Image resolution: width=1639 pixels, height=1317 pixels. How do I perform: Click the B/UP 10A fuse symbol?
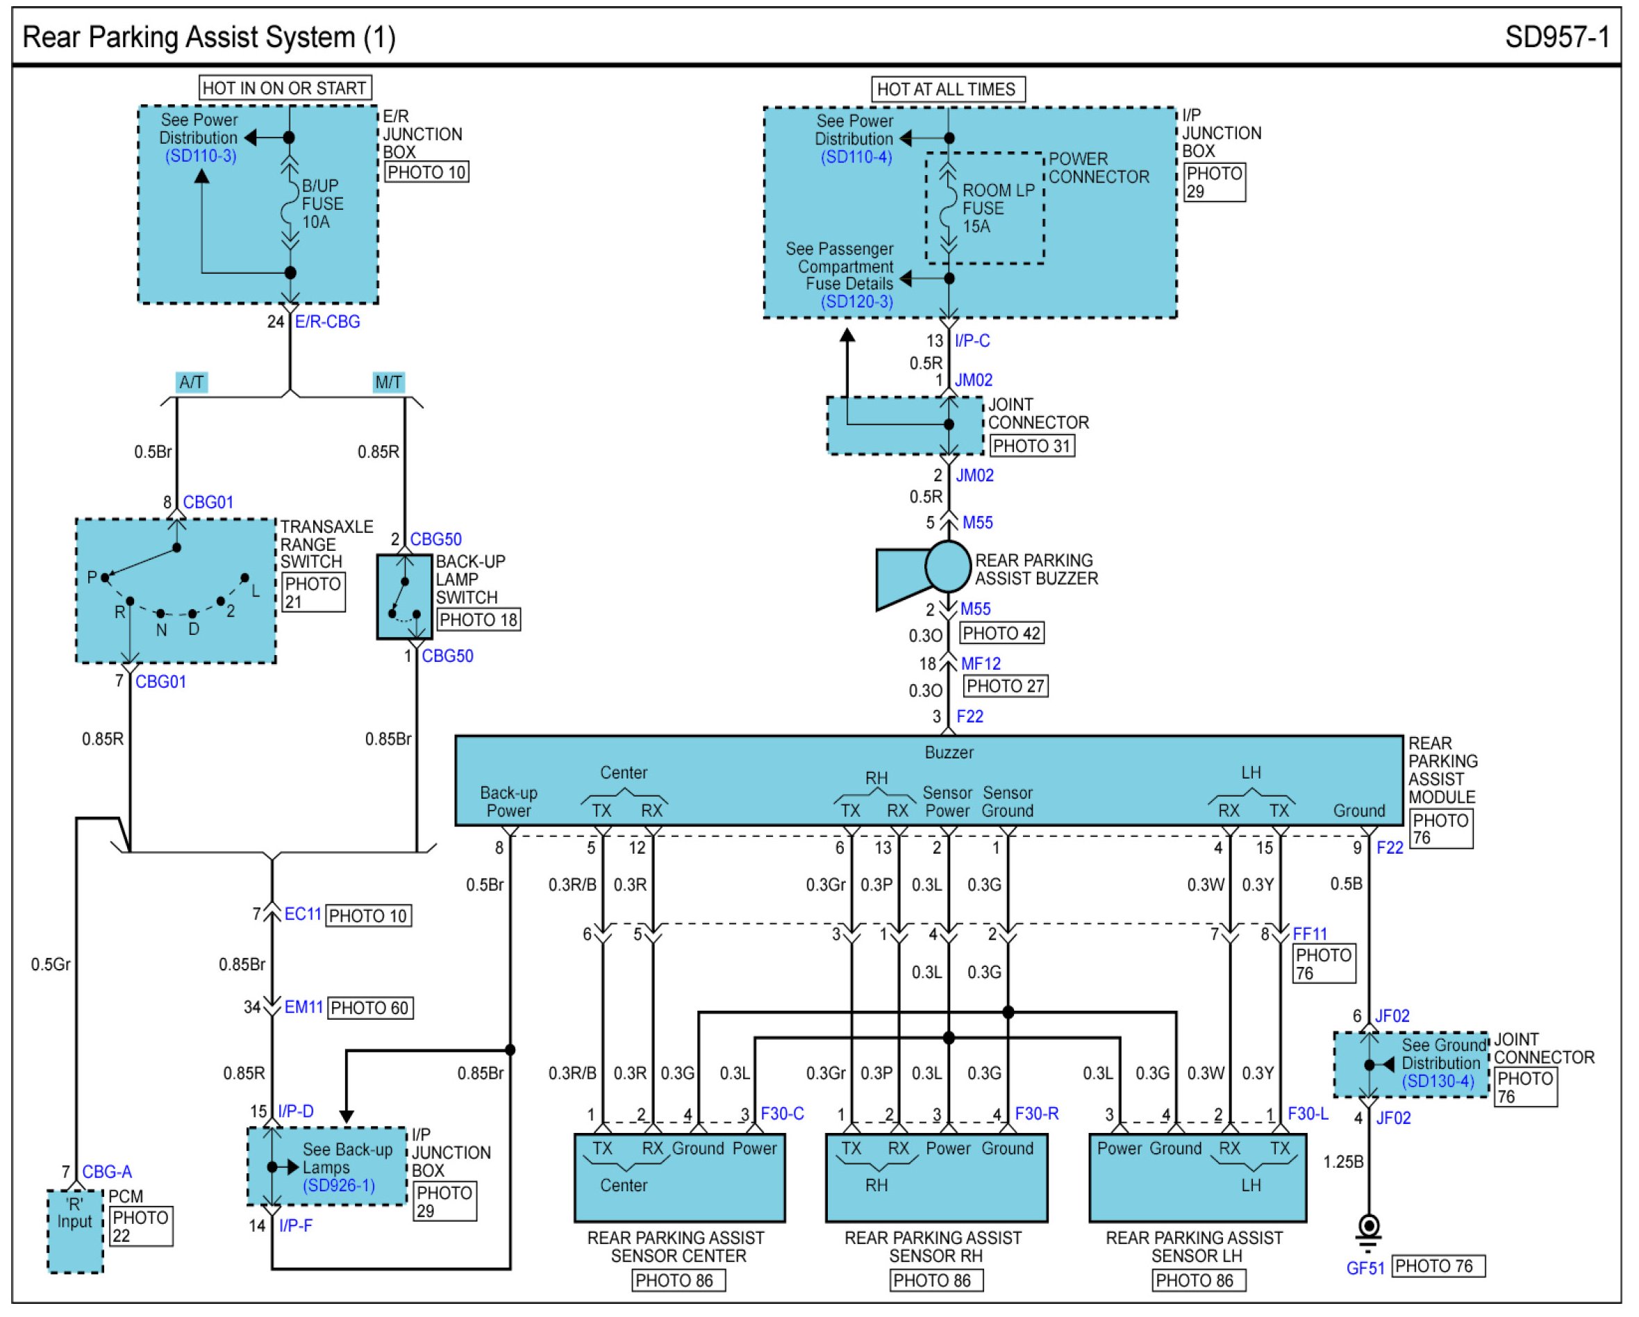click(289, 204)
